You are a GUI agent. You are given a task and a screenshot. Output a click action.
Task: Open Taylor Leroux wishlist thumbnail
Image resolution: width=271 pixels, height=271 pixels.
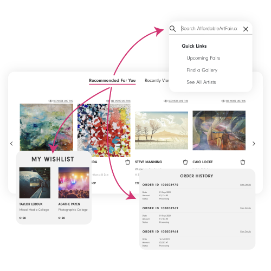click(x=35, y=183)
